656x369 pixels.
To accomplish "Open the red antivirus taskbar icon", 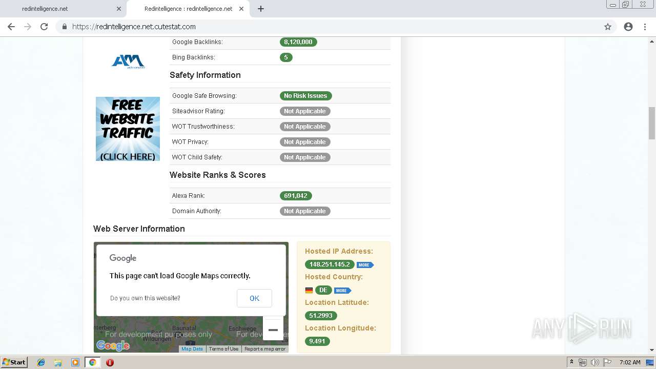I will click(x=110, y=362).
